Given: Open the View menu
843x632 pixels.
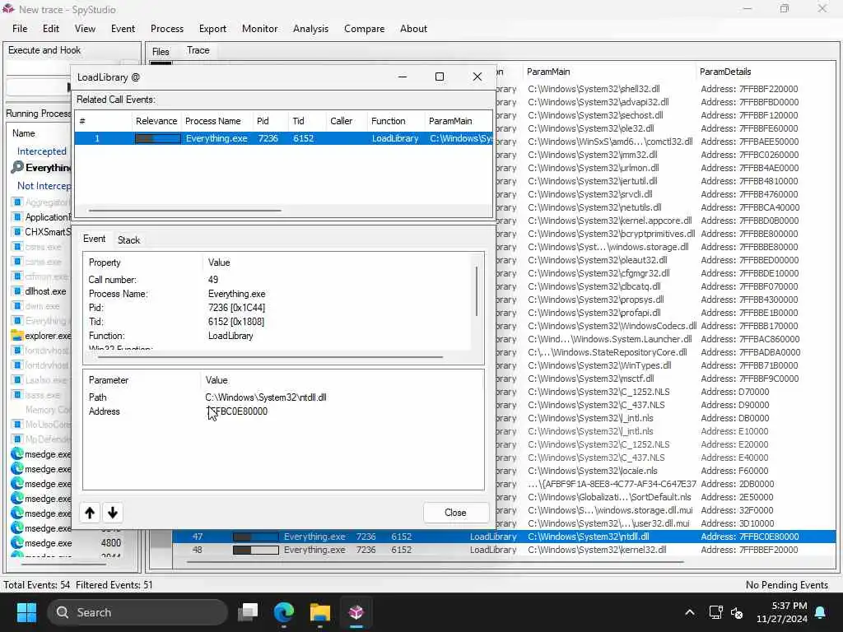Looking at the screenshot, I should [x=85, y=29].
